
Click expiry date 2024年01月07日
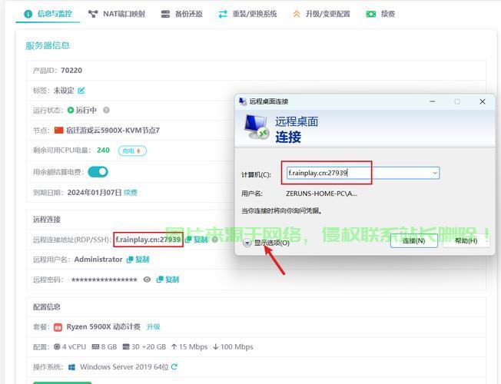click(x=95, y=192)
